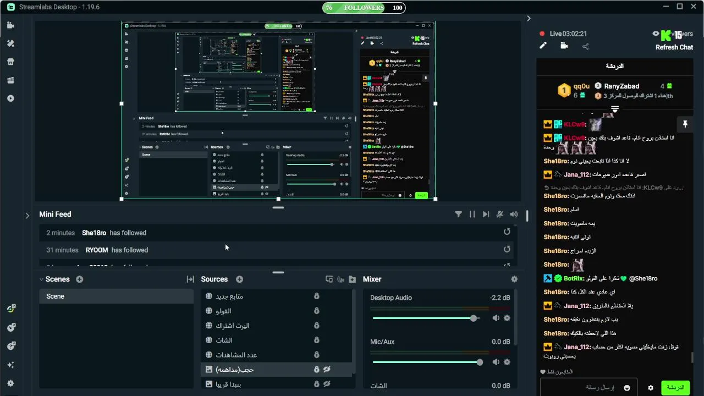Edit stream info with pencil icon
The width and height of the screenshot is (704, 396).
[543, 46]
